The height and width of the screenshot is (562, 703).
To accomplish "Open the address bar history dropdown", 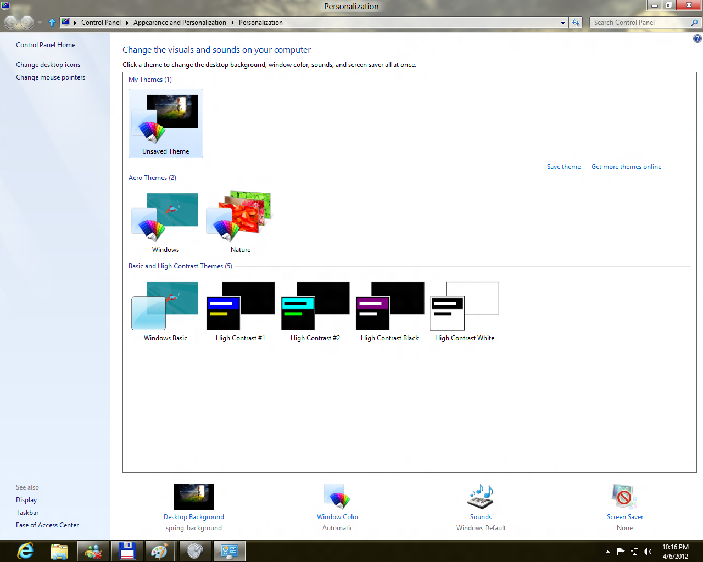I will pos(562,23).
